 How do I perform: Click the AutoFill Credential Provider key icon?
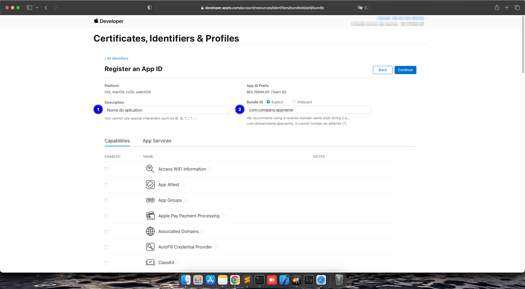click(150, 247)
